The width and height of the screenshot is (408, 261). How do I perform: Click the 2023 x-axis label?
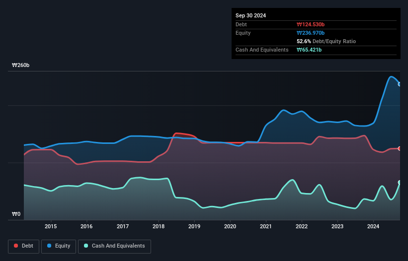[337, 226]
